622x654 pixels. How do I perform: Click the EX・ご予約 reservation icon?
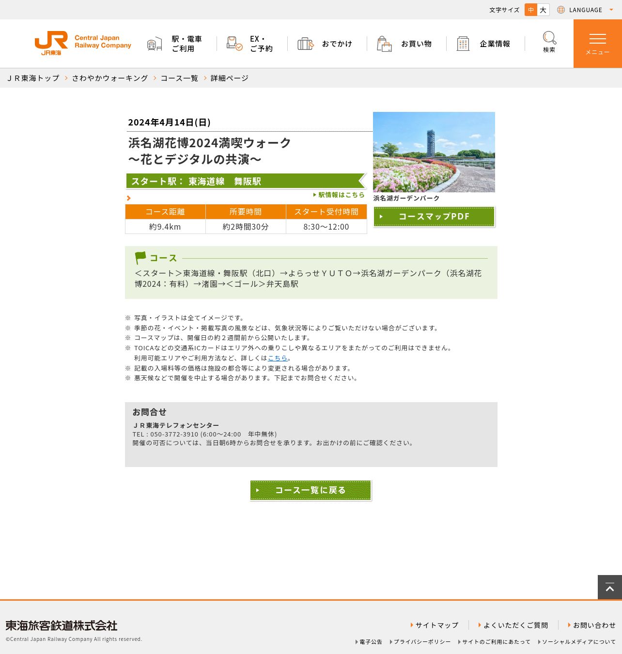(234, 44)
